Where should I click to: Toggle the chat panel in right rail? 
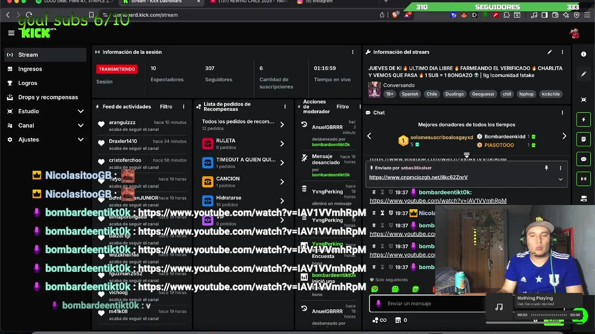tap(584, 159)
